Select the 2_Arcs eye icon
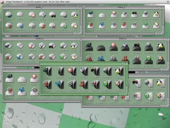The height and width of the screenshot is (128, 170). click(x=91, y=15)
